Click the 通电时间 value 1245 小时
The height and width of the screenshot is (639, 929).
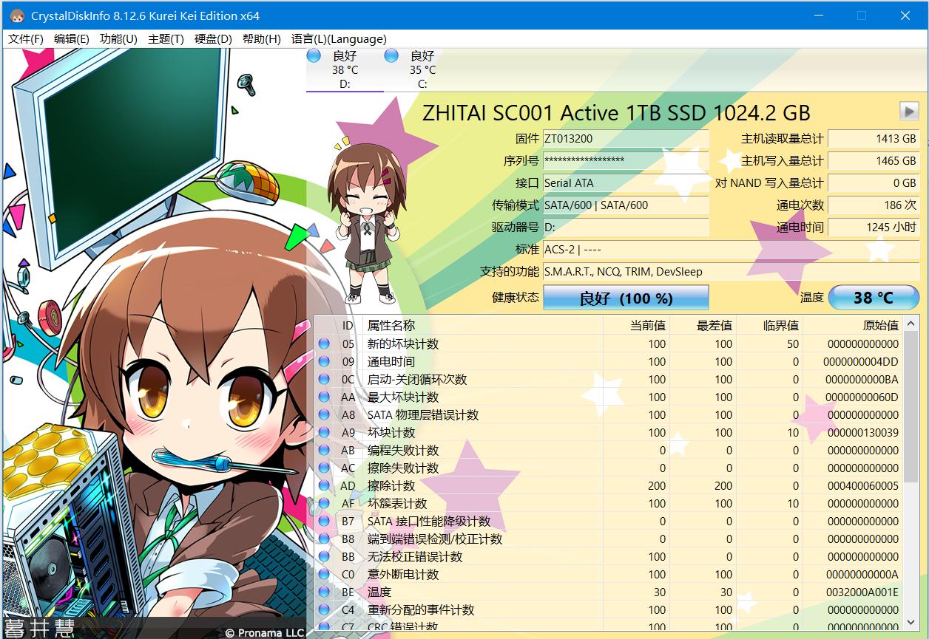874,227
